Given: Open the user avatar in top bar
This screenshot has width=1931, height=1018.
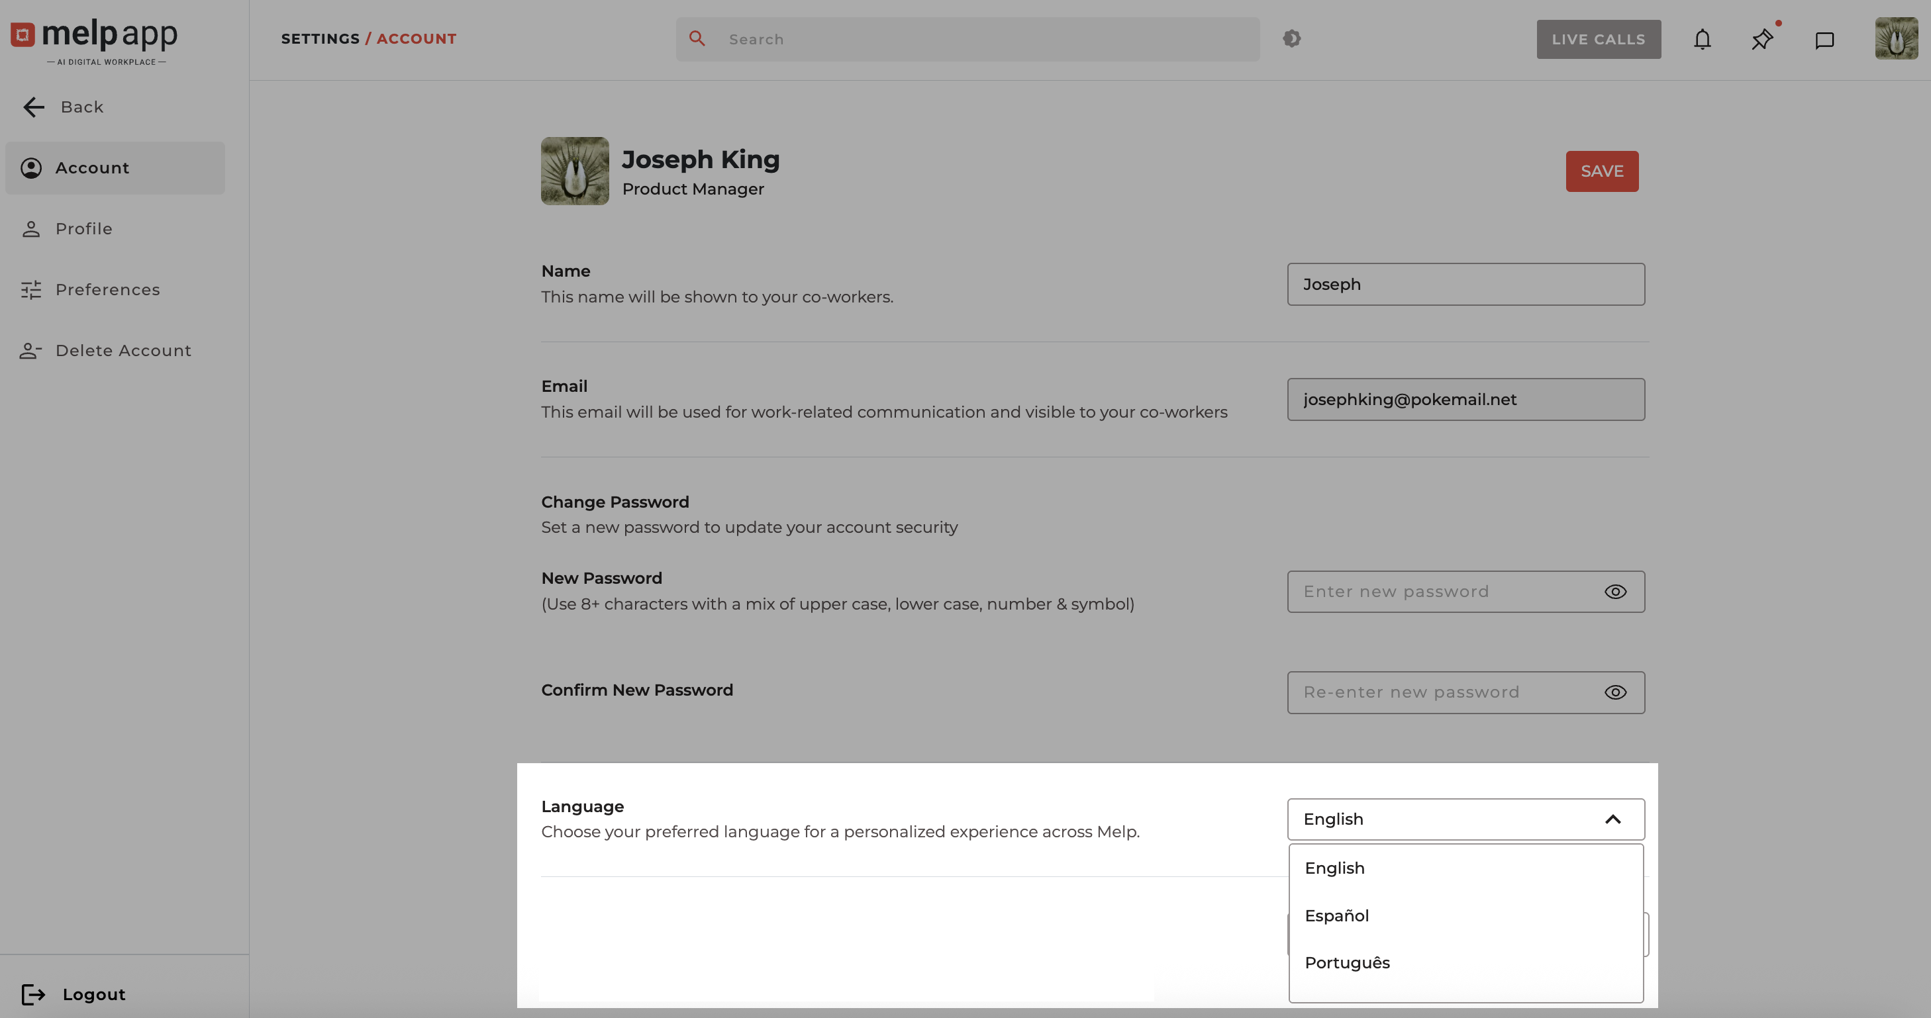Looking at the screenshot, I should pyautogui.click(x=1896, y=39).
